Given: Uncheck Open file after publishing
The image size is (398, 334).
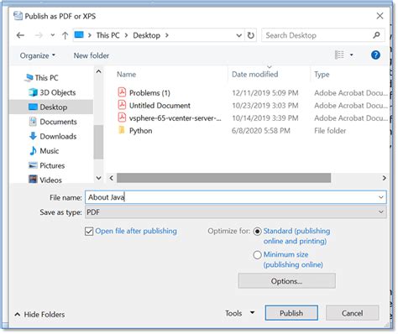Looking at the screenshot, I should [89, 232].
